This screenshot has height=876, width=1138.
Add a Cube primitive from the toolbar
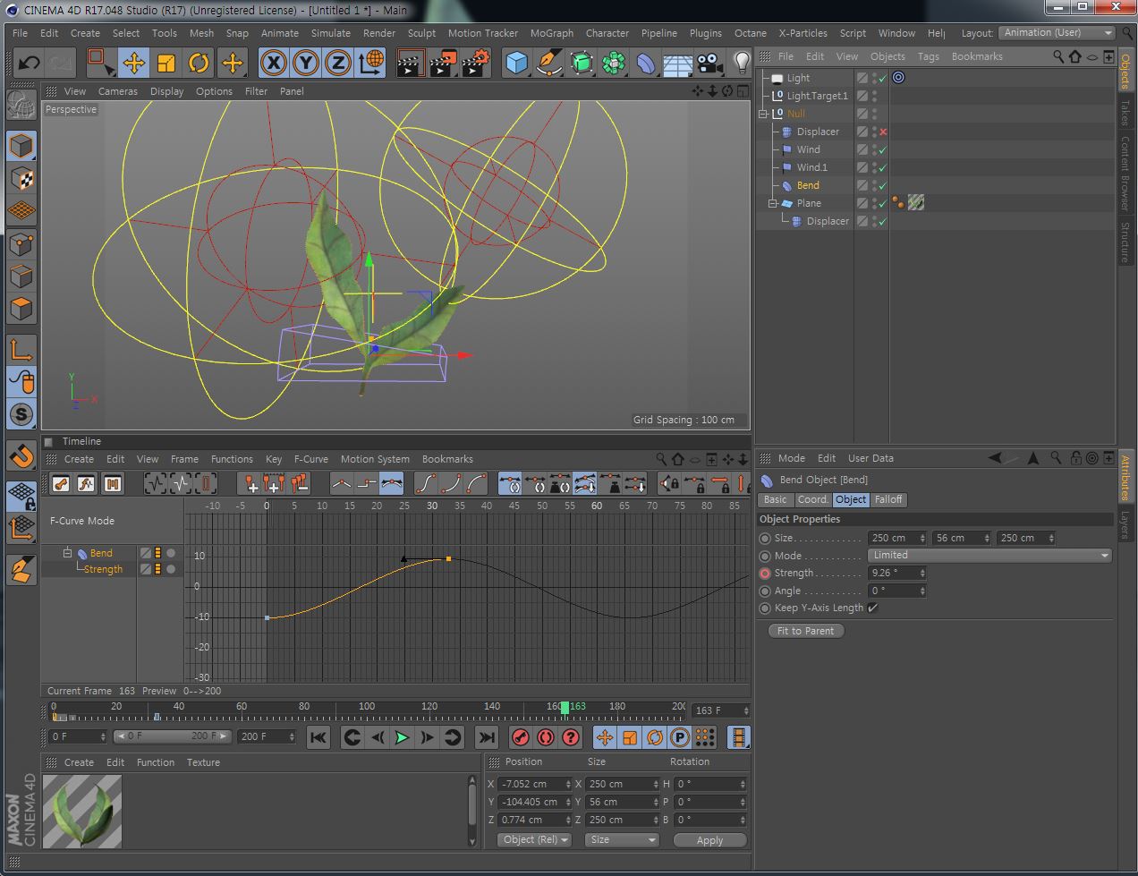coord(517,63)
